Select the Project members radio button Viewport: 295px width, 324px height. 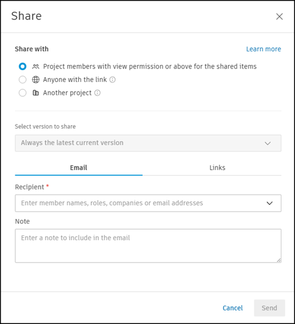click(x=22, y=67)
